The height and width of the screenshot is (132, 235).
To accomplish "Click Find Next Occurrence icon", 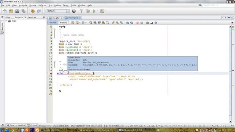I will 99,23.
